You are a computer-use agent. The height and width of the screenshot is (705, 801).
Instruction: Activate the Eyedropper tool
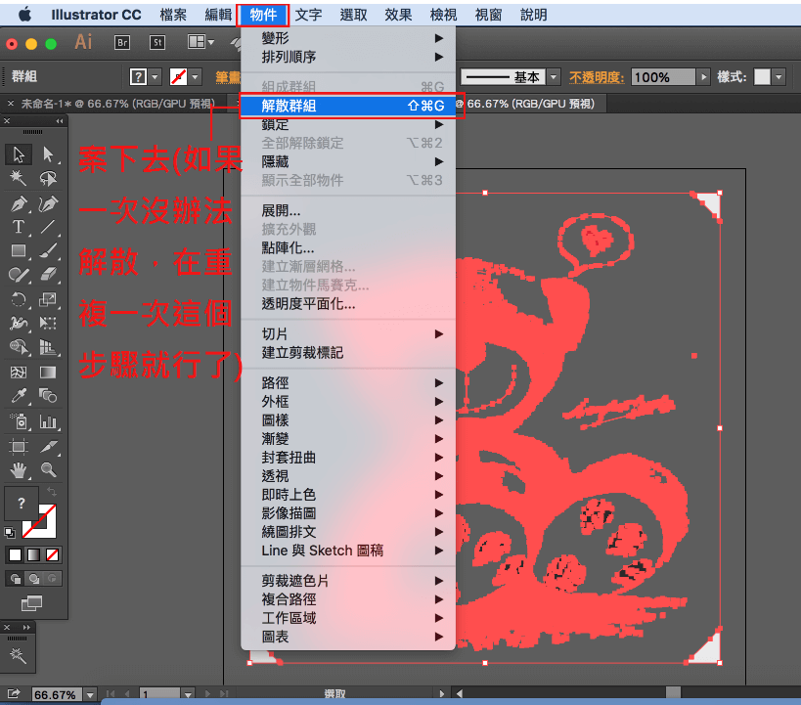19,396
